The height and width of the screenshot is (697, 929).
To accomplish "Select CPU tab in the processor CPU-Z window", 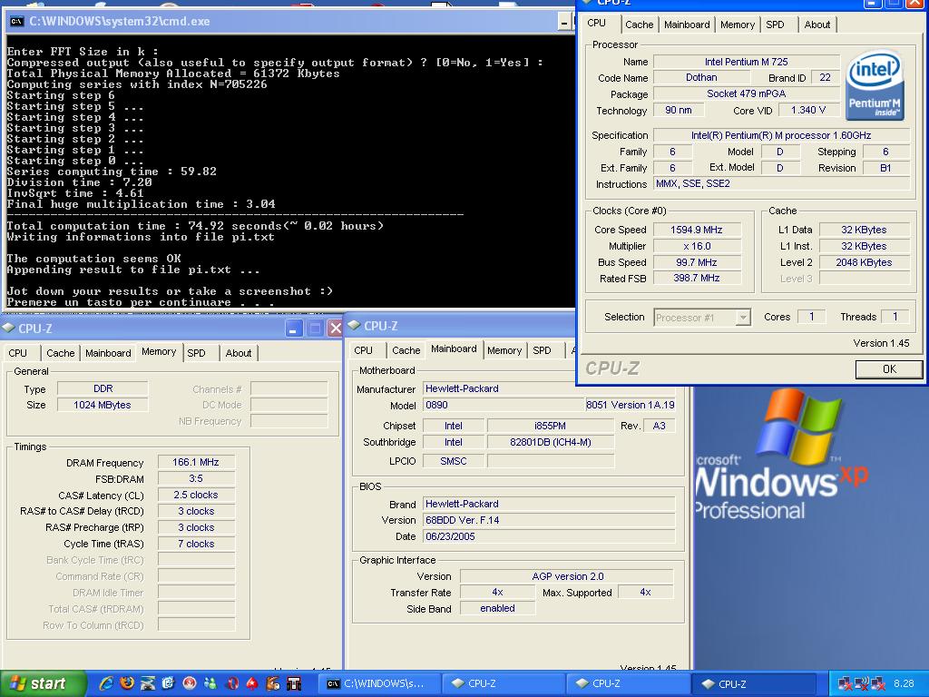I will coord(596,24).
